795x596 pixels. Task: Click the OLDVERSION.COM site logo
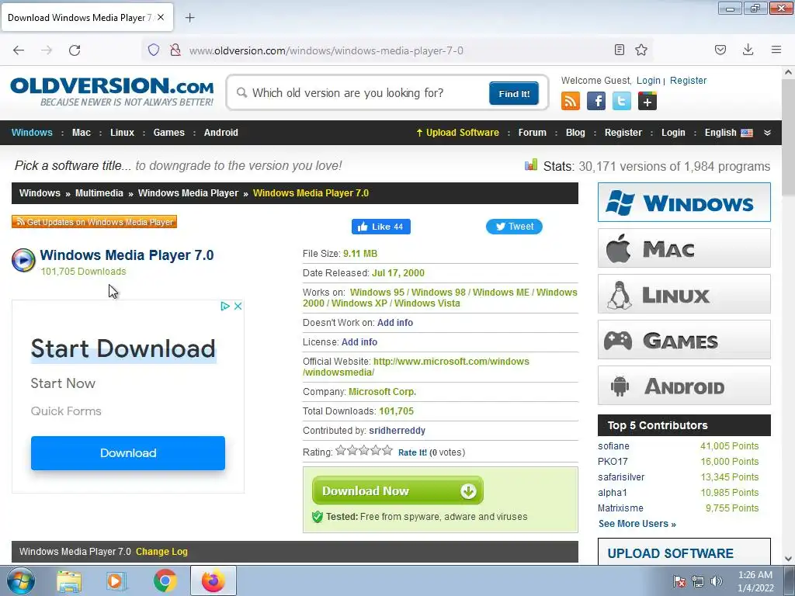112,92
